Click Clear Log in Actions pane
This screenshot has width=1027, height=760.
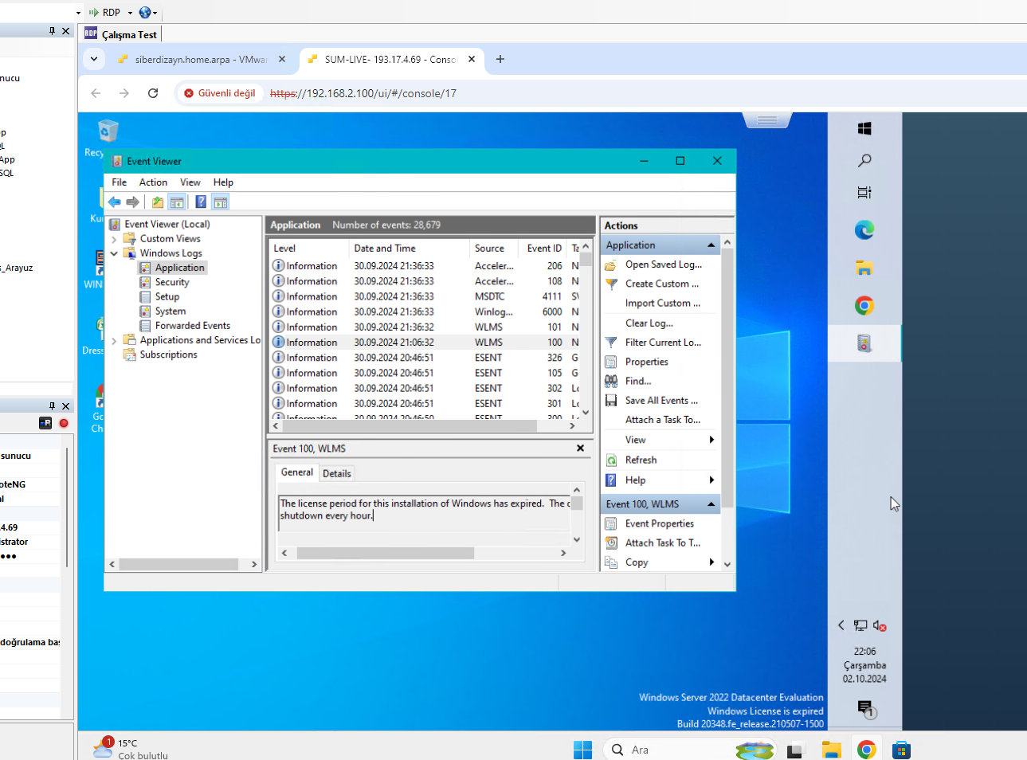[649, 323]
